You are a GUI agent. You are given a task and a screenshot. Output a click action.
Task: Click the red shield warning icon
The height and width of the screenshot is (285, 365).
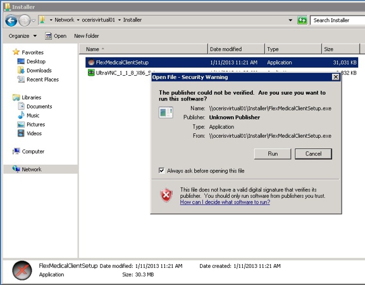[x=166, y=195]
